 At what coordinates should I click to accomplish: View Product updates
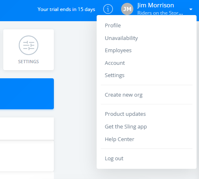tap(125, 114)
